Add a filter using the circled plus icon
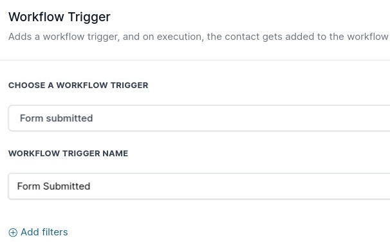Image resolution: width=390 pixels, height=245 pixels. point(13,233)
